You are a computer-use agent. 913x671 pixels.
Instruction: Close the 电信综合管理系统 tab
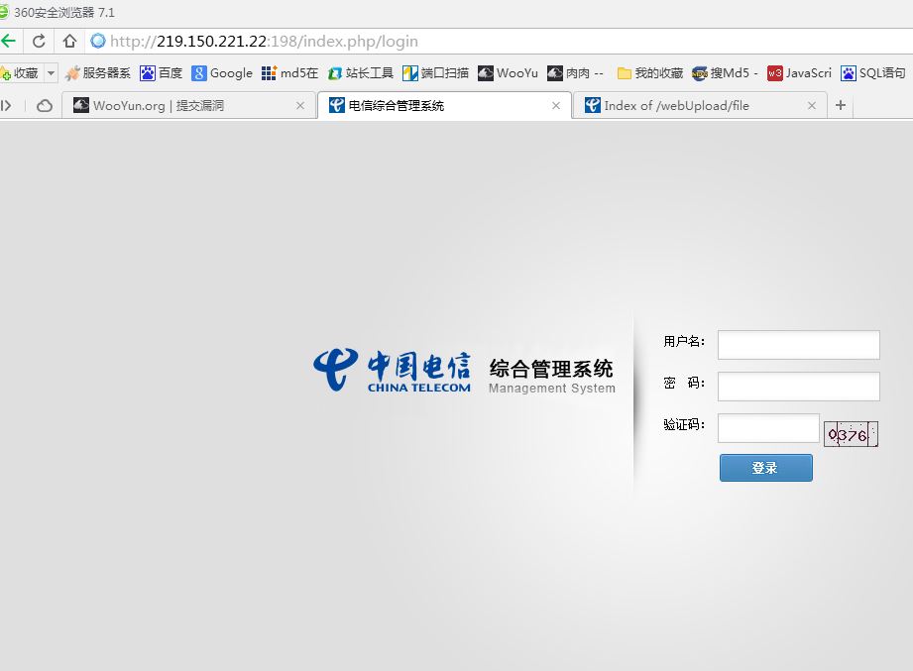556,106
